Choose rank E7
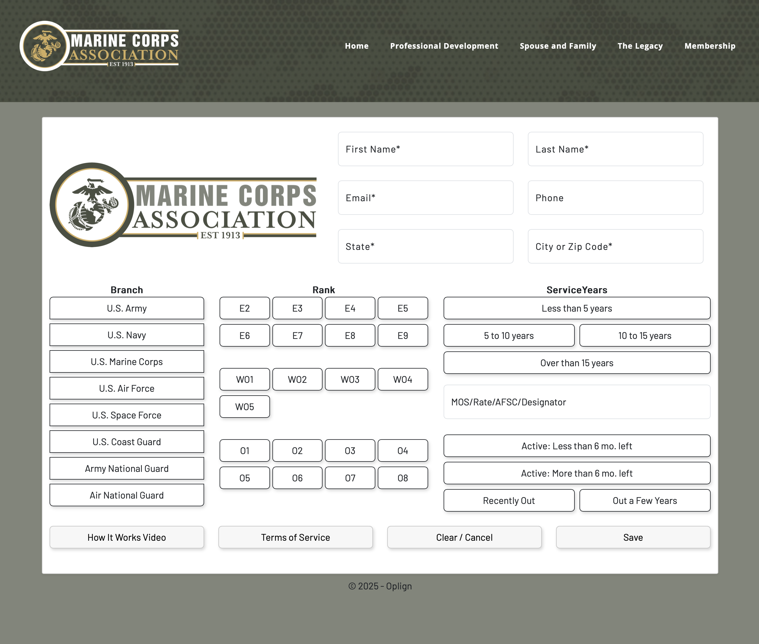The height and width of the screenshot is (644, 759). 297,336
